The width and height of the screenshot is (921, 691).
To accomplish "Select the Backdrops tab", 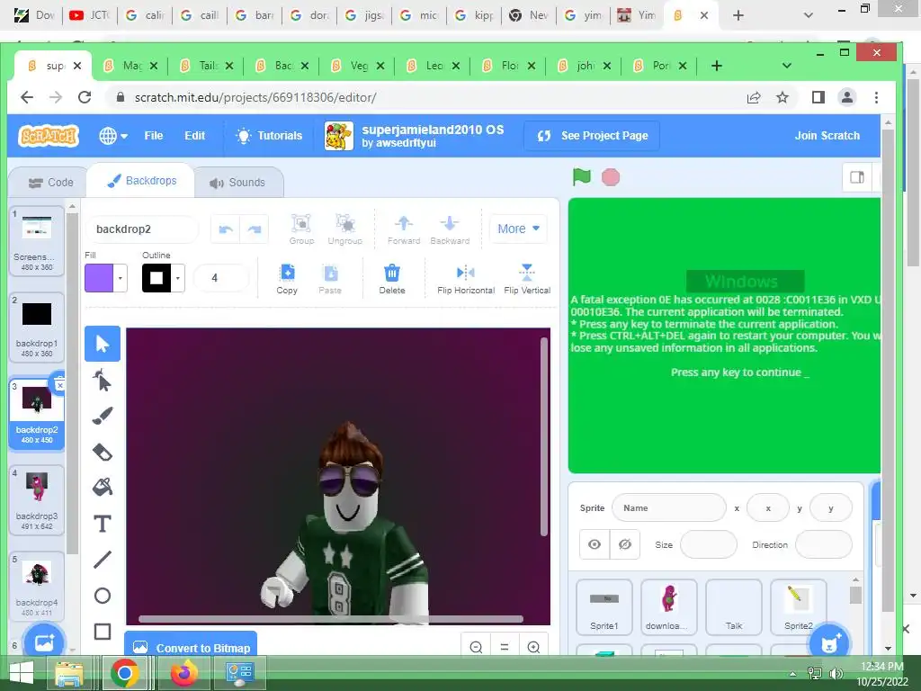I will [141, 180].
